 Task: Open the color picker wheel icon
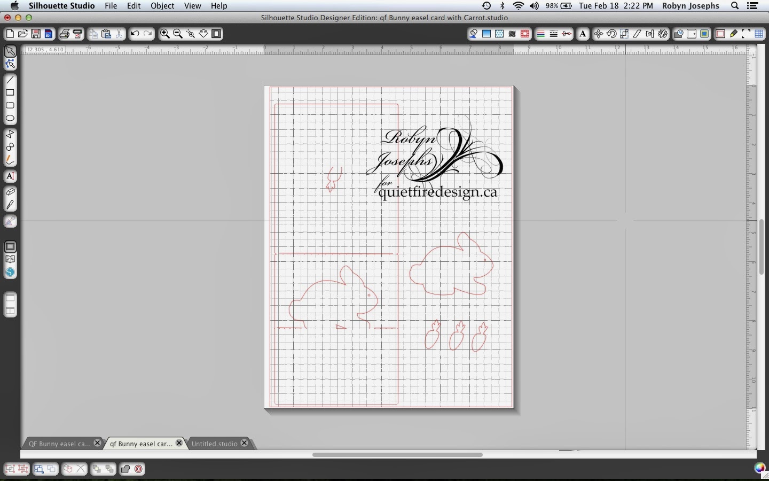(x=759, y=468)
